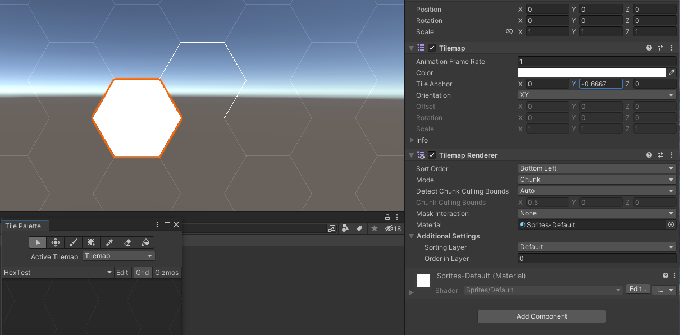Toggle the Grid button in Tile Palette
The height and width of the screenshot is (335, 680).
coord(142,272)
